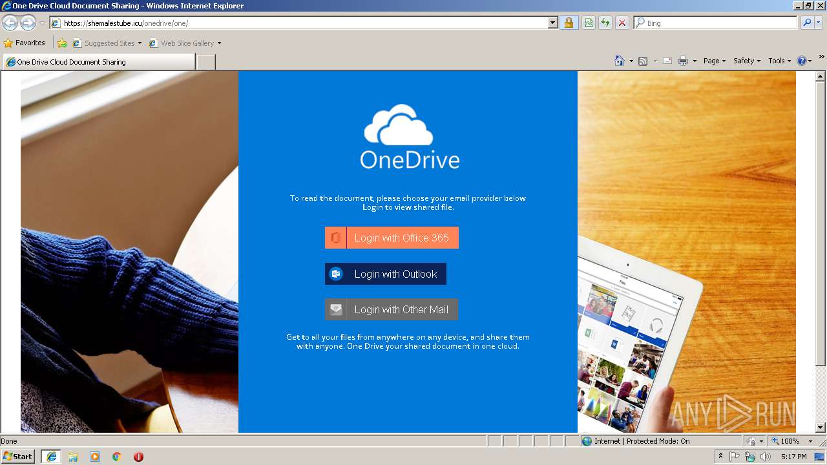
Task: Click the search magnifier button
Action: [x=806, y=23]
